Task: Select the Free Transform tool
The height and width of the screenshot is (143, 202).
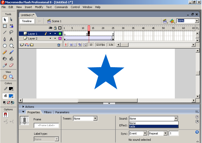Action: [x=5, y=26]
